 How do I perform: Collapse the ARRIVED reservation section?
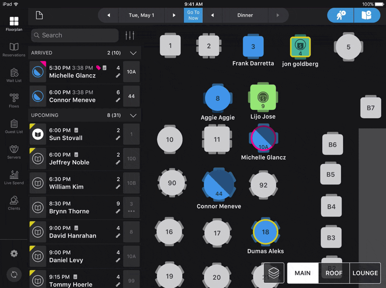(x=134, y=53)
